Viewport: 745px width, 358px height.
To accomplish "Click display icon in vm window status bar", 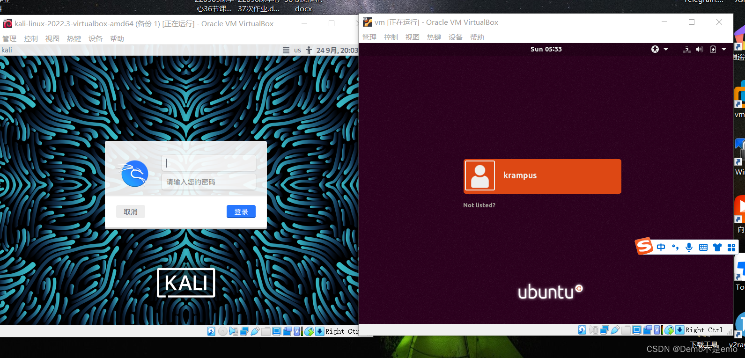I will pyautogui.click(x=637, y=330).
